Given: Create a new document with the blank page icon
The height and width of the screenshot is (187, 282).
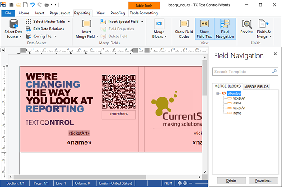Looking at the screenshot, I should [26, 4].
